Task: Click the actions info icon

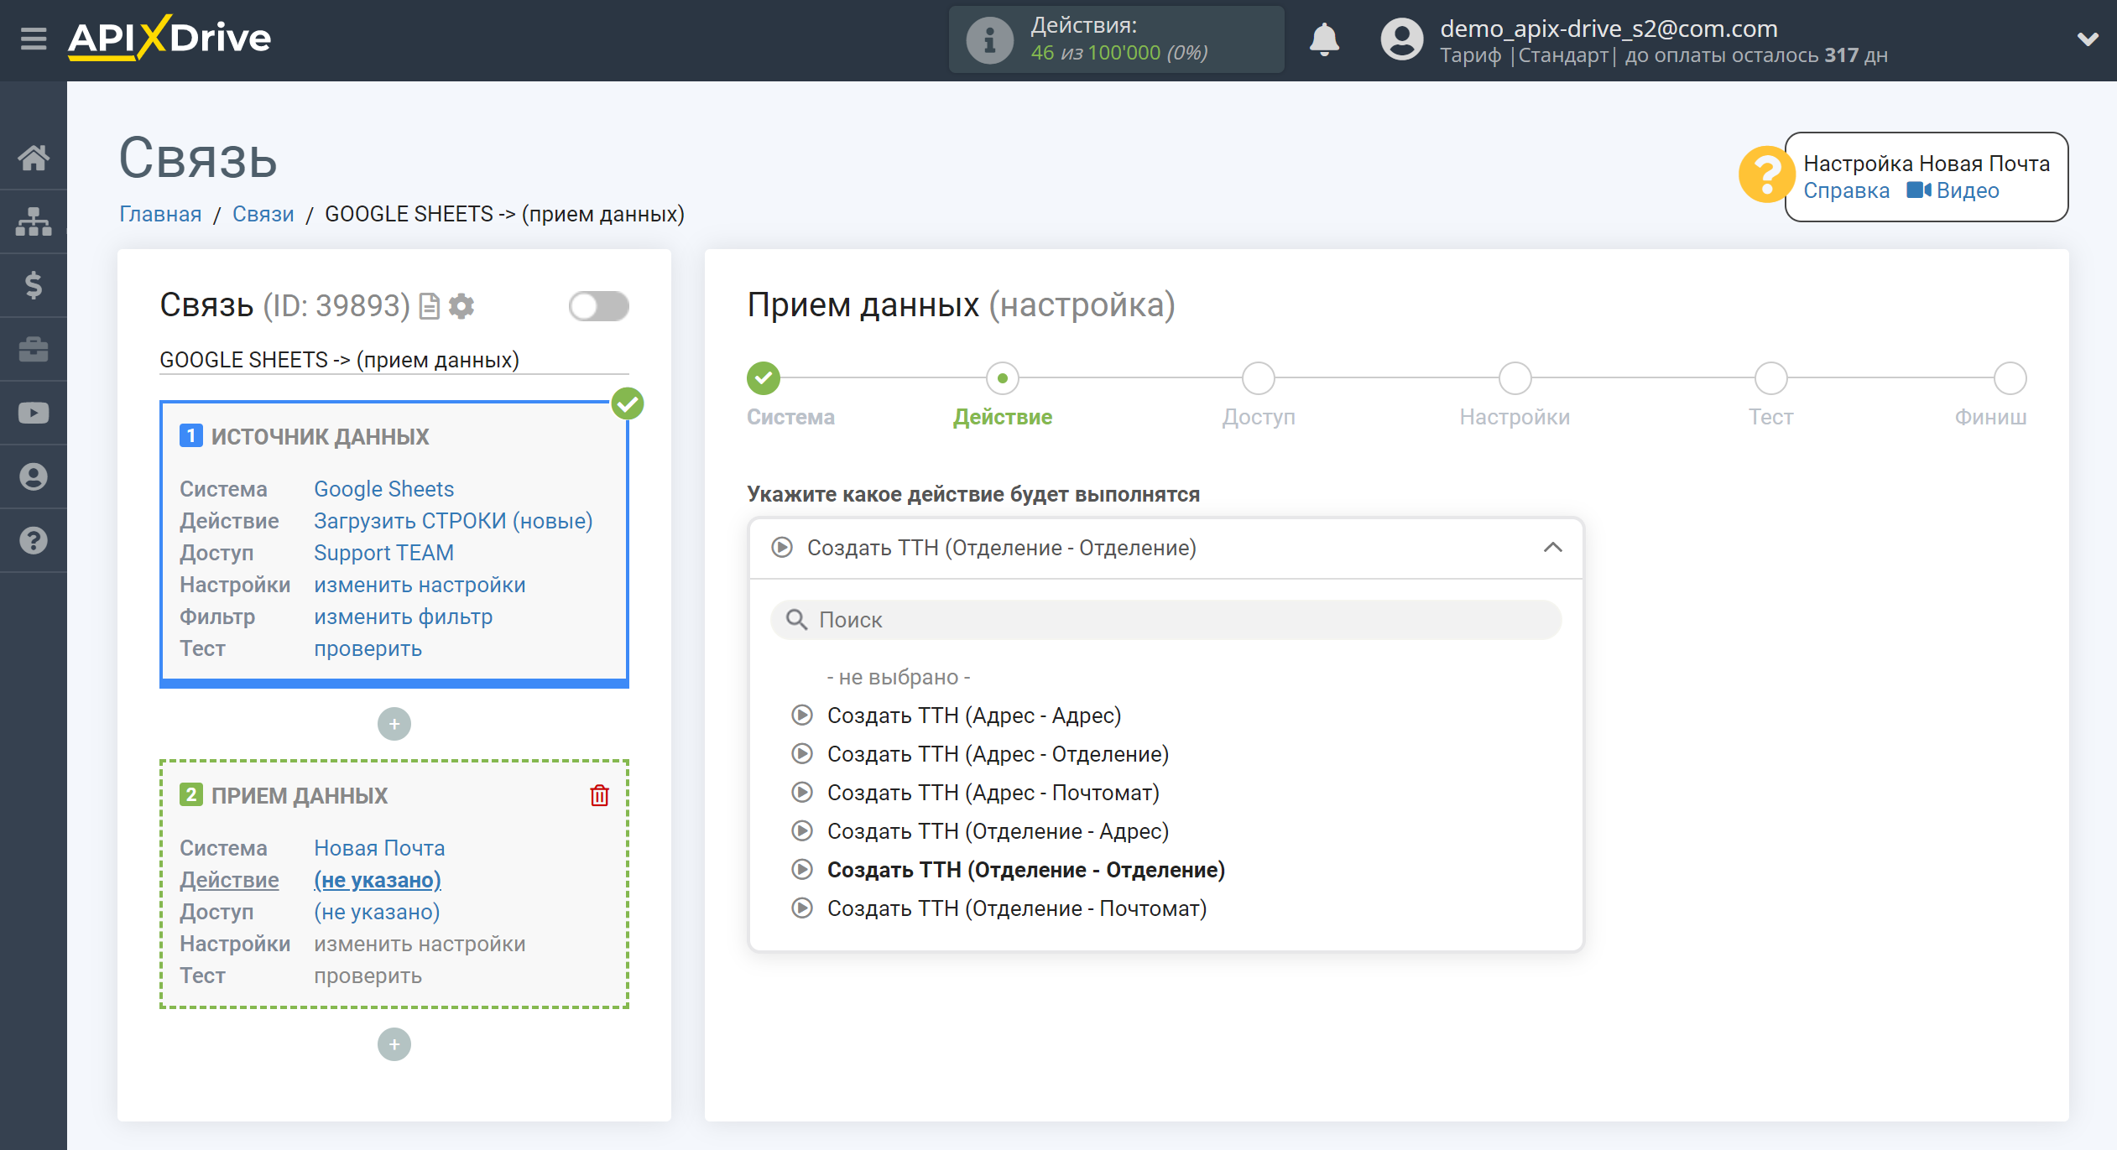Action: coord(989,39)
